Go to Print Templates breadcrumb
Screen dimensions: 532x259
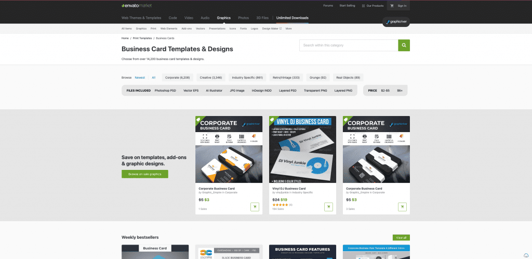tap(142, 38)
